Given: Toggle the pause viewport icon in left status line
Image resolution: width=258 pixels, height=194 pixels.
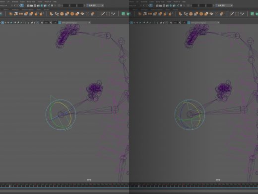Looking at the screenshot, I should [x=52, y=5].
